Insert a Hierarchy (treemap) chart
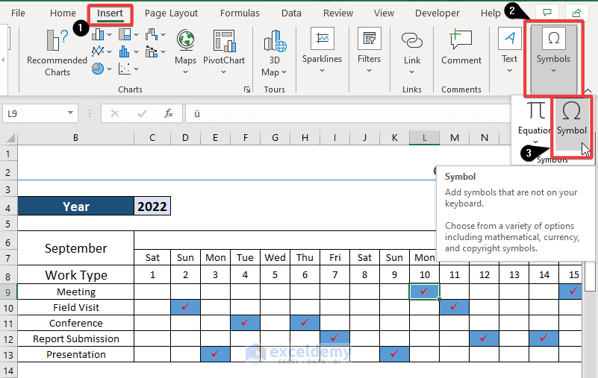Screen dimensions: 598x378 125,35
